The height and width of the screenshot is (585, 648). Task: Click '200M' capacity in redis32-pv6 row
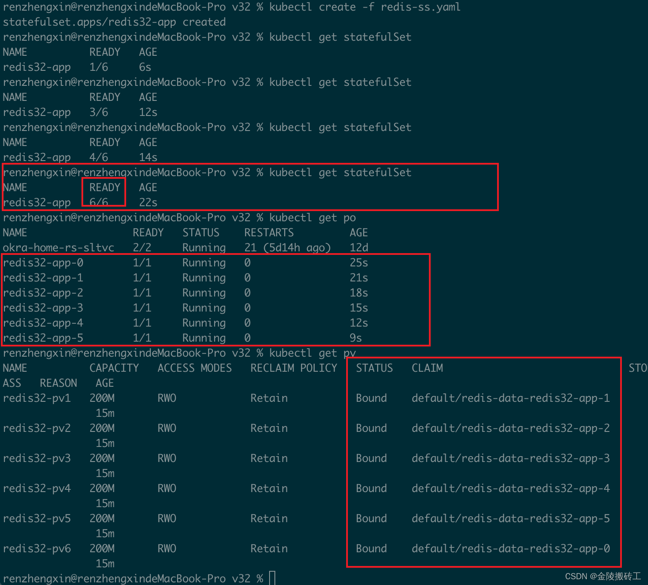coord(102,549)
